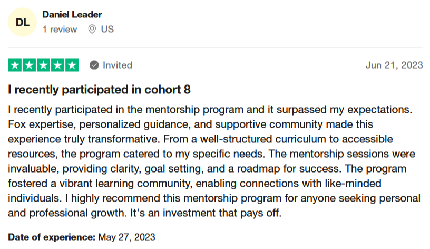Click the third green rating star

[44, 65]
